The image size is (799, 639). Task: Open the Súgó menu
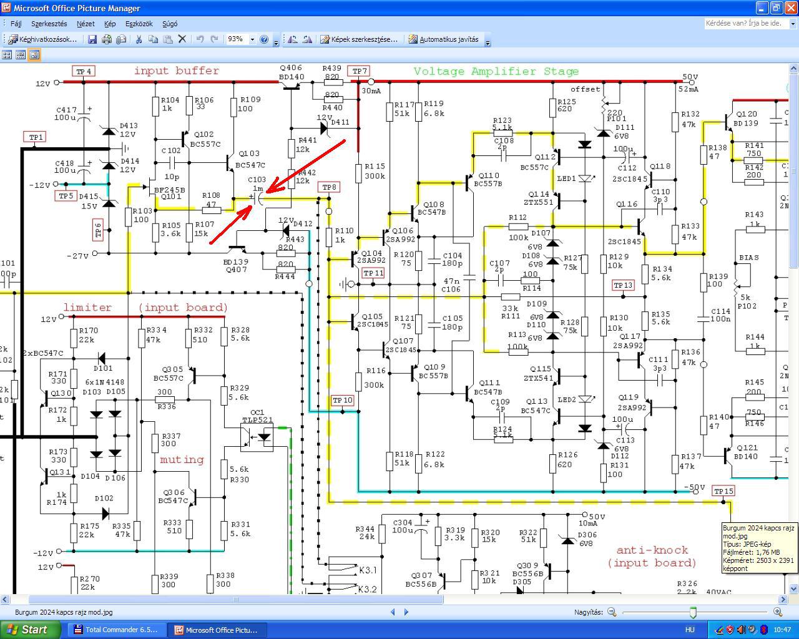(170, 24)
